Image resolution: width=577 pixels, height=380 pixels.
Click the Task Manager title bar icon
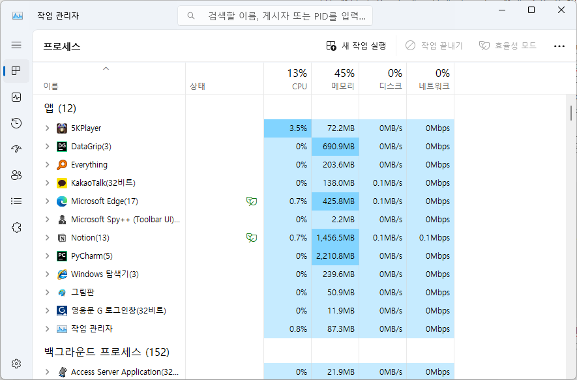[x=18, y=16]
